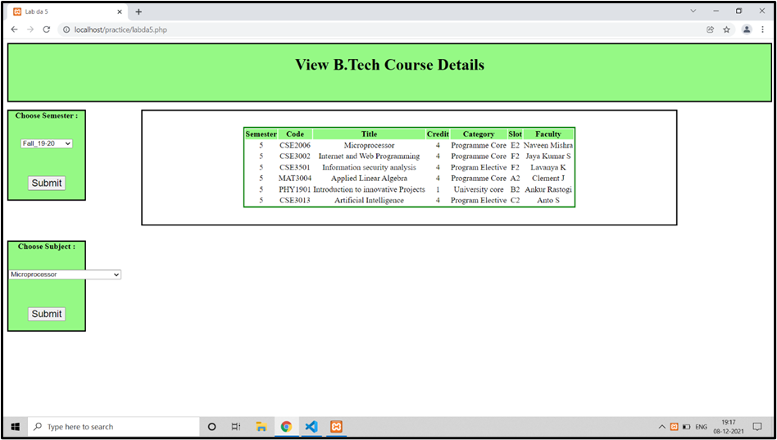Screen dimensions: 777x440
Task: Click the address bar URL
Action: point(120,29)
